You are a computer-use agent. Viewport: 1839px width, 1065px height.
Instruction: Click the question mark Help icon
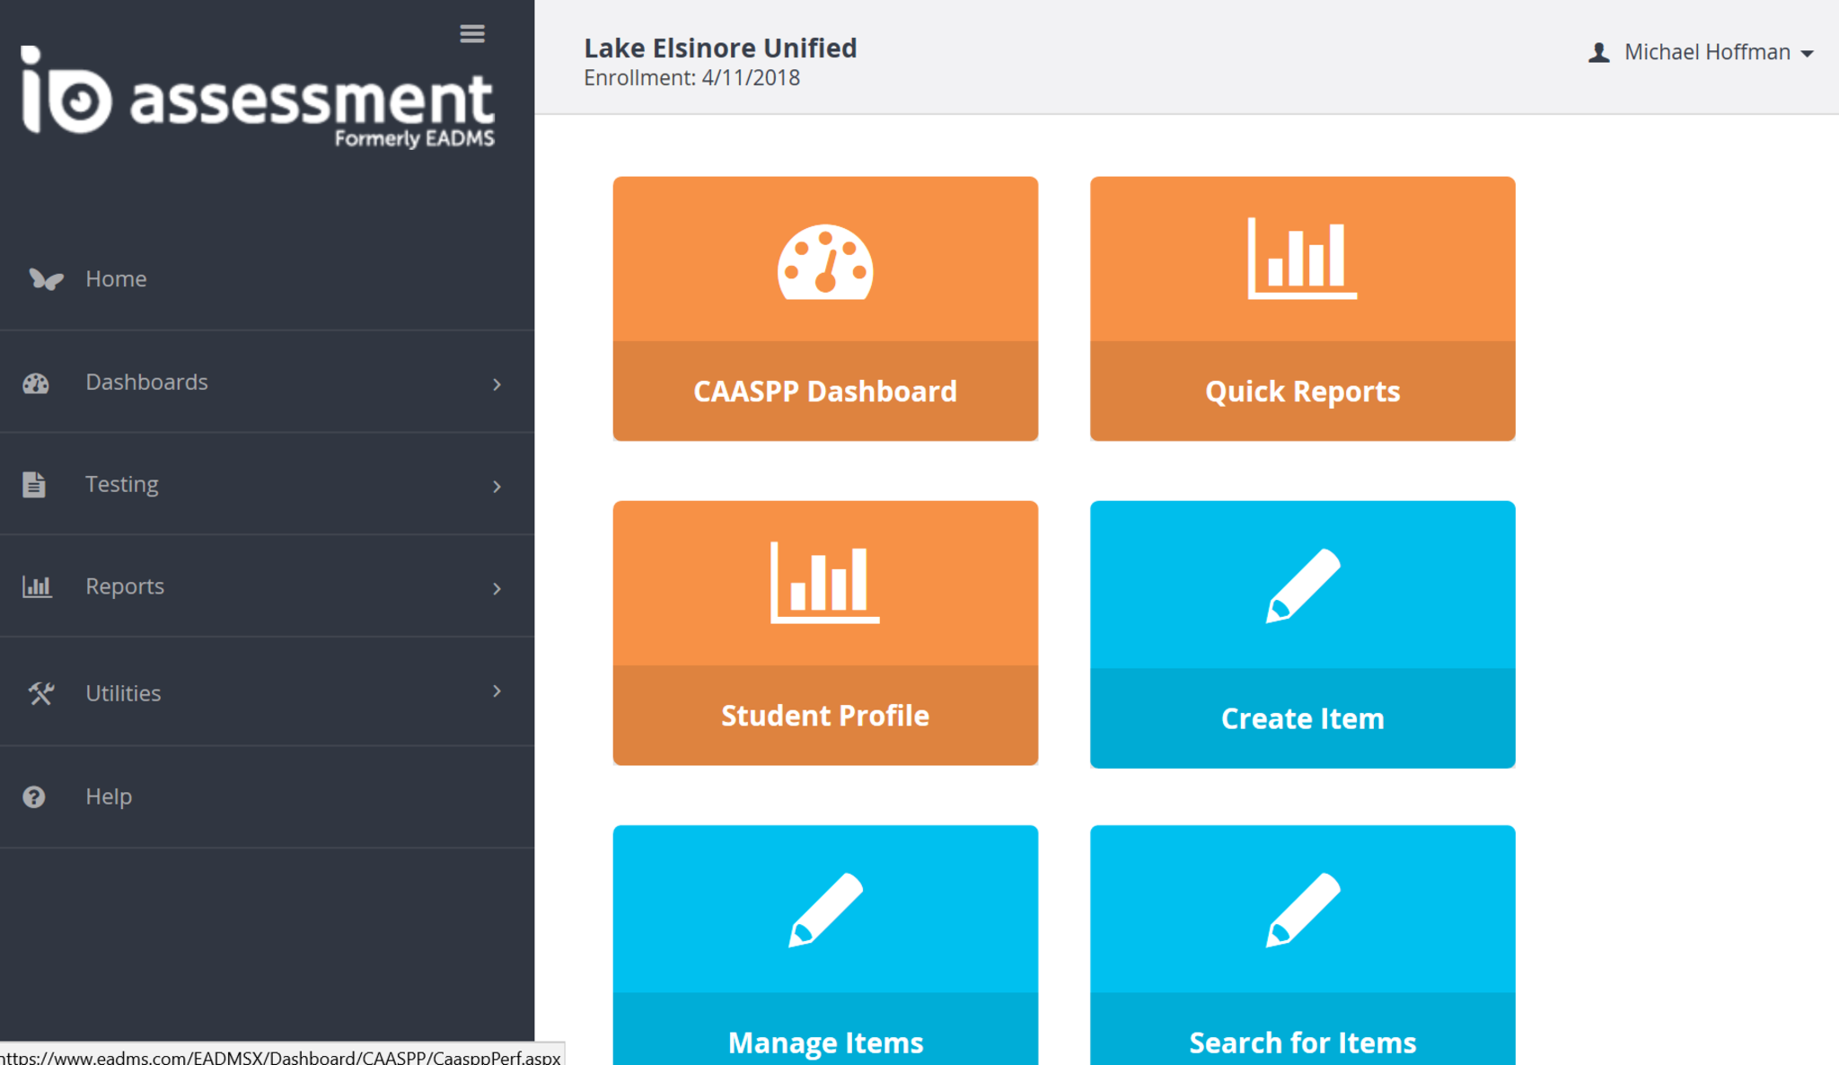coord(34,797)
